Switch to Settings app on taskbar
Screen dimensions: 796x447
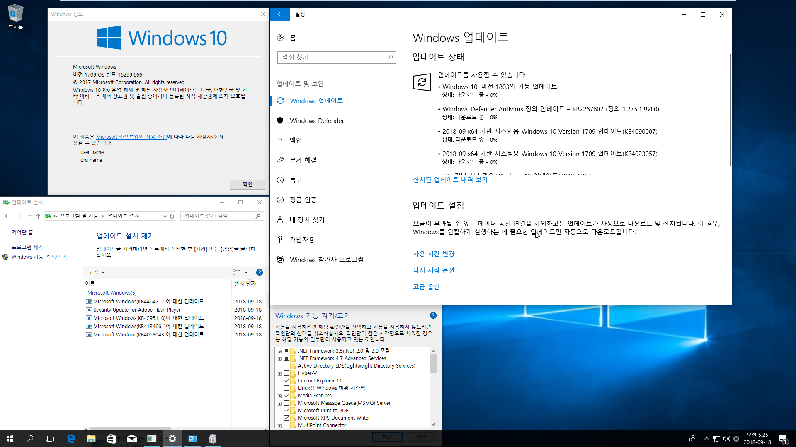(172, 439)
